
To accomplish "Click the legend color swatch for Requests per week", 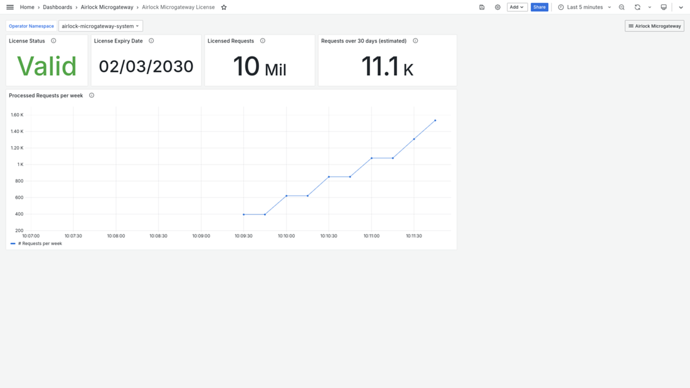I will click(x=13, y=243).
